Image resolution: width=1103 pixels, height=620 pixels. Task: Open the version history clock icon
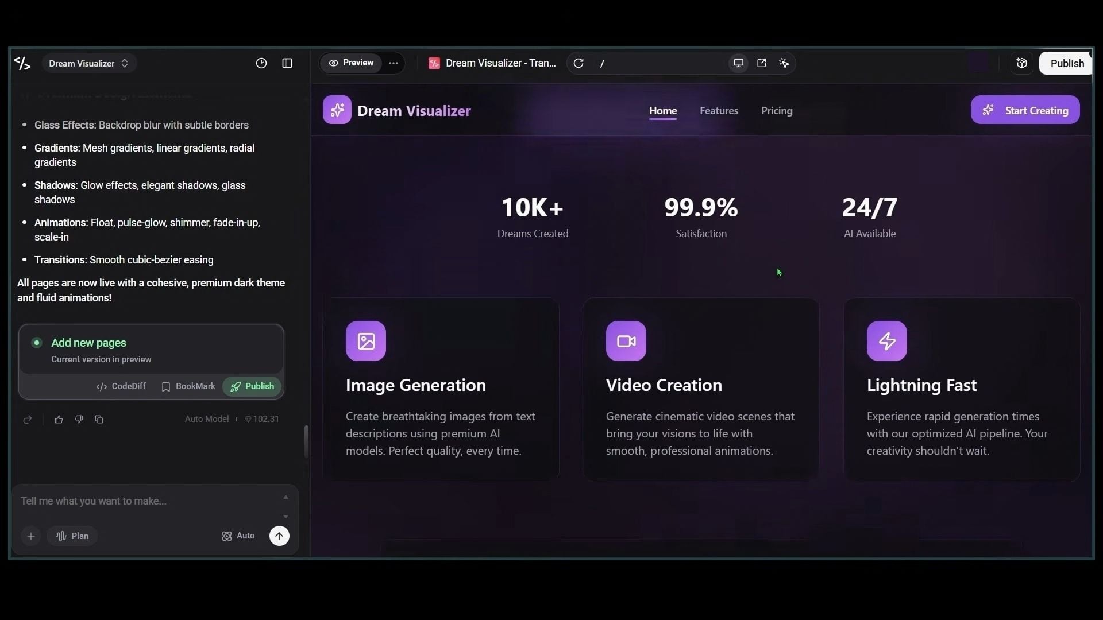click(x=261, y=63)
